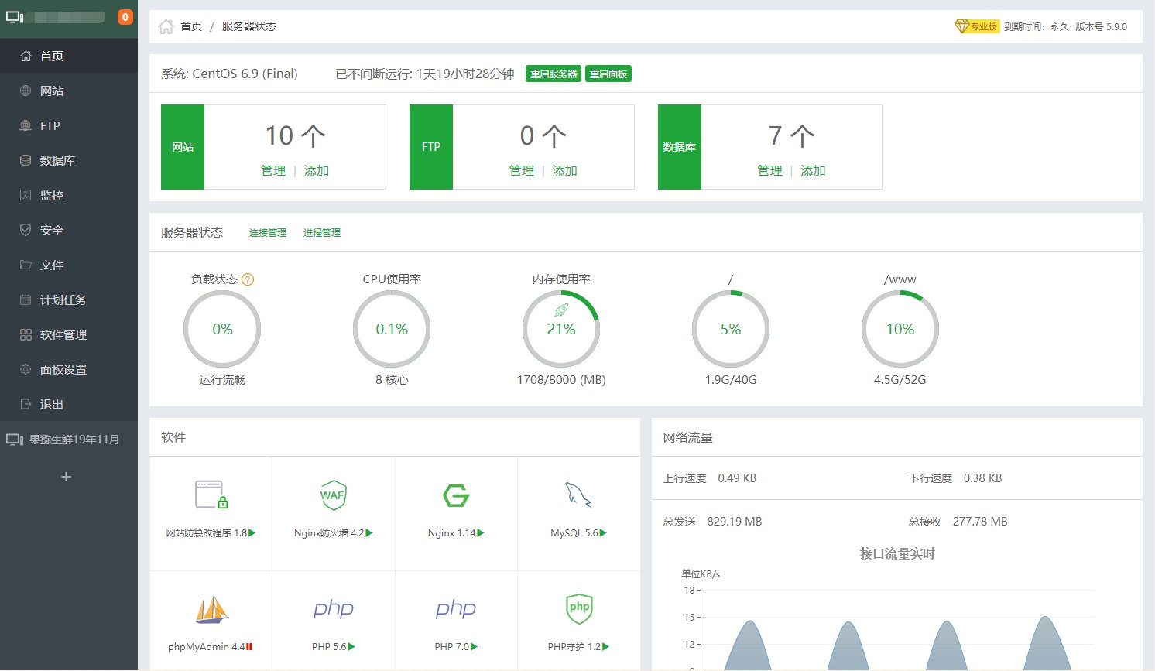Screen dimensions: 1155x671
Task: Click the folder icon beside 文件
Action: pyautogui.click(x=26, y=265)
